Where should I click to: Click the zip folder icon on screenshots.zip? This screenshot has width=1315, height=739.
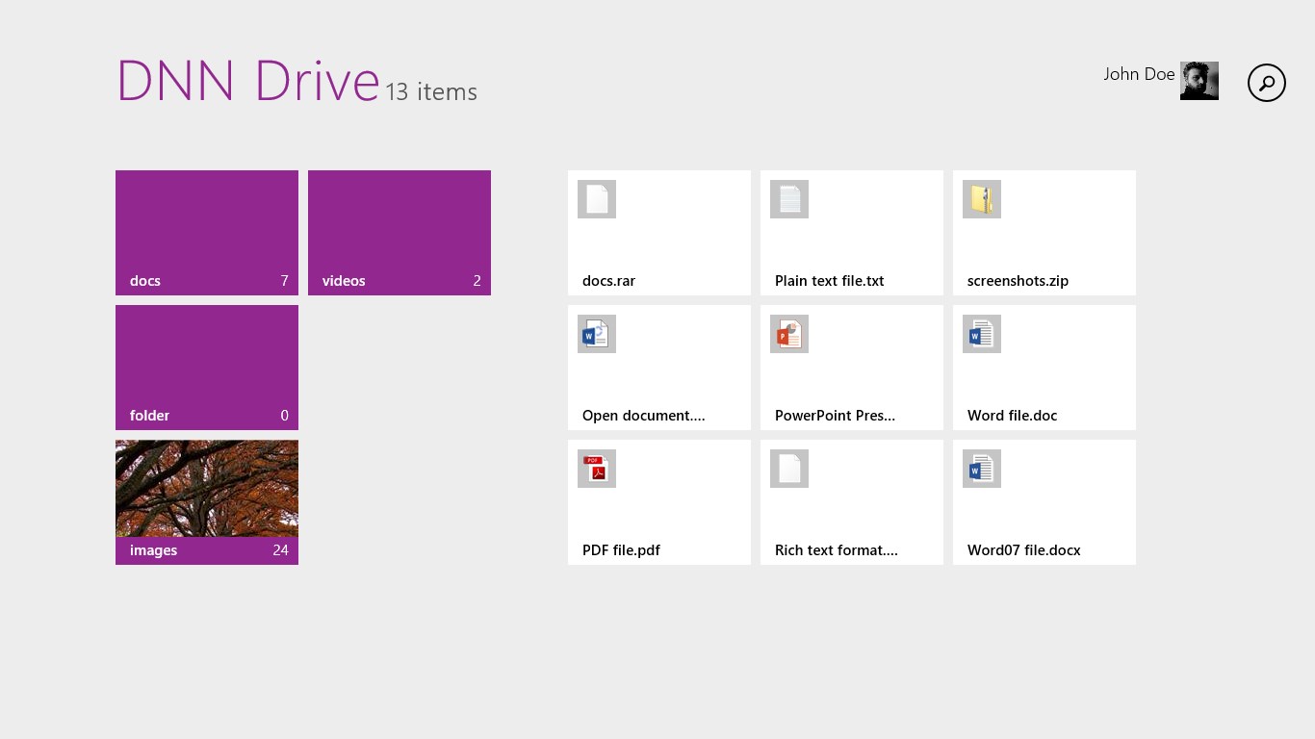pyautogui.click(x=982, y=199)
